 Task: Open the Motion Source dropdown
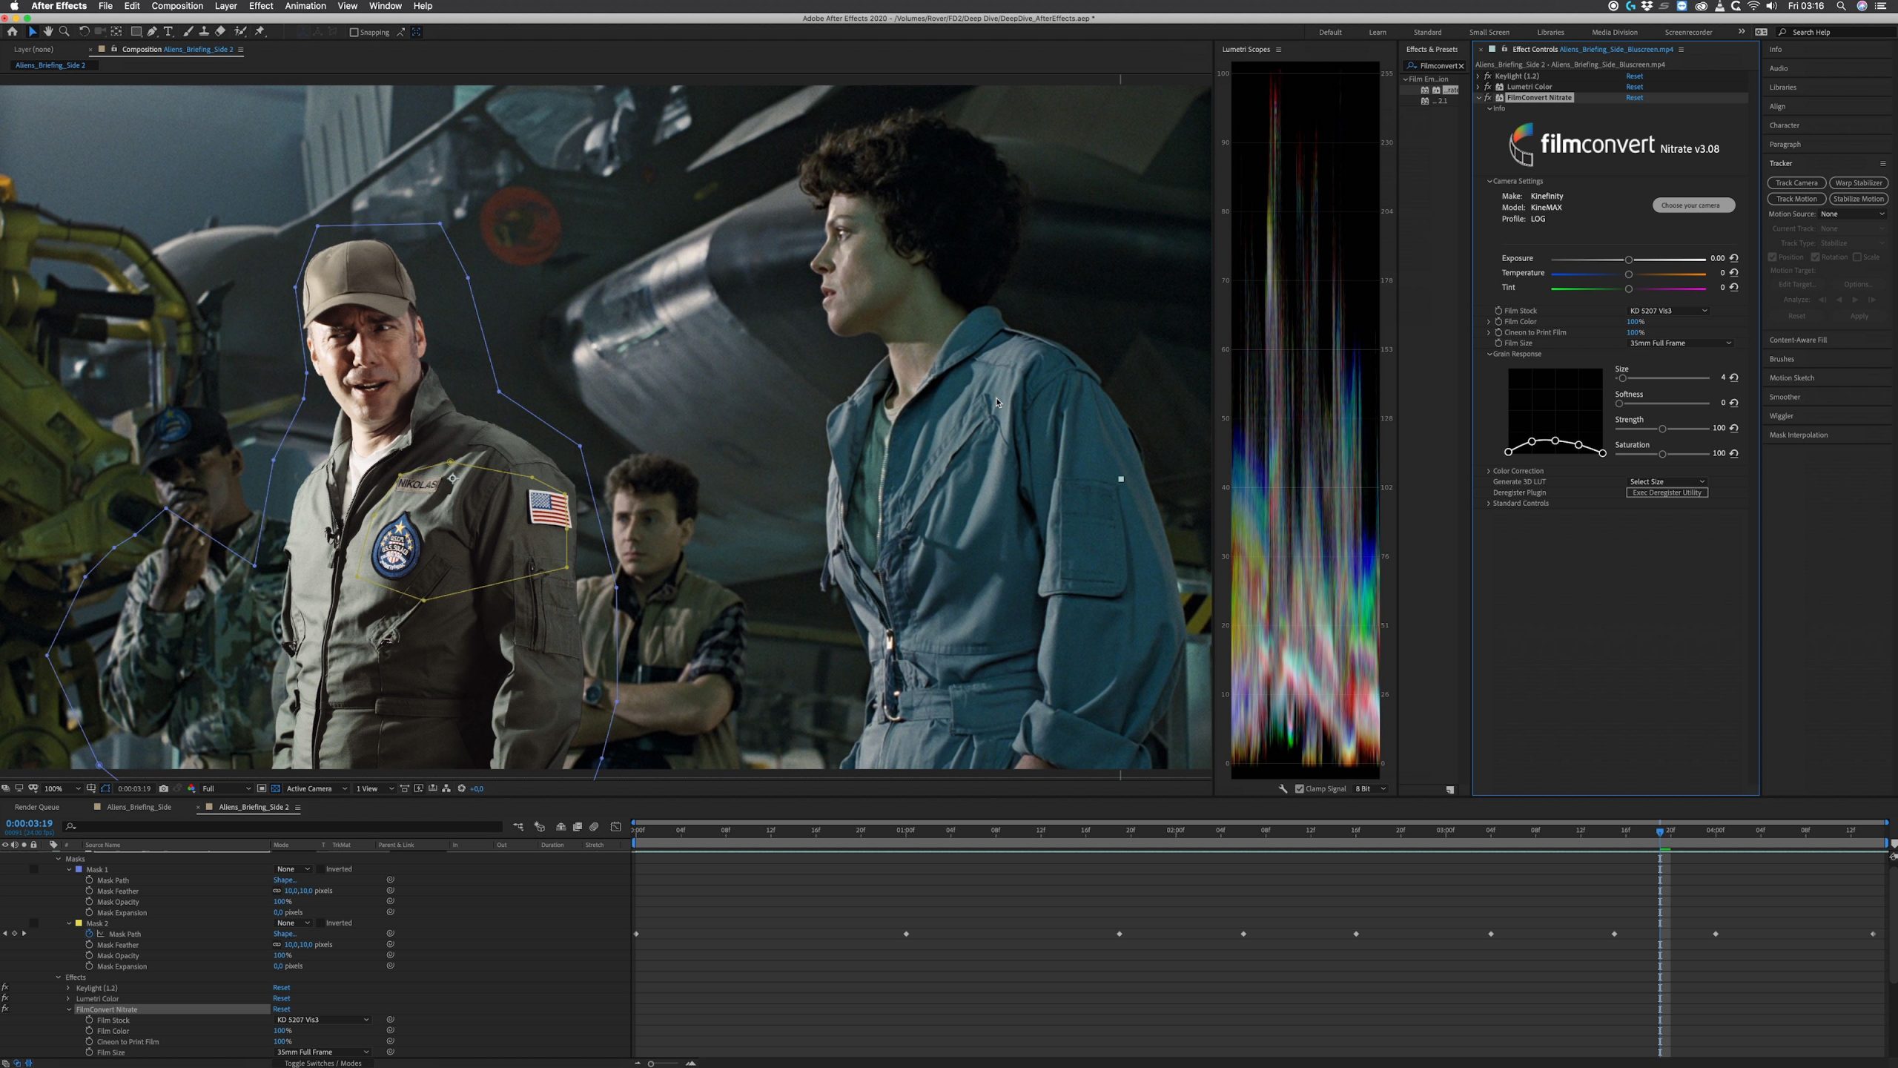[1852, 214]
